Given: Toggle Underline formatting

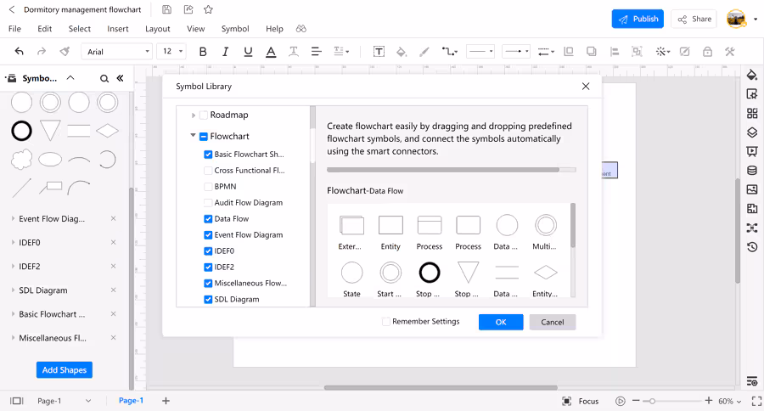Looking at the screenshot, I should click(x=248, y=52).
